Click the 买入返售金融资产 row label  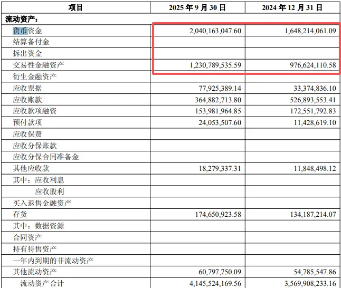(x=42, y=203)
